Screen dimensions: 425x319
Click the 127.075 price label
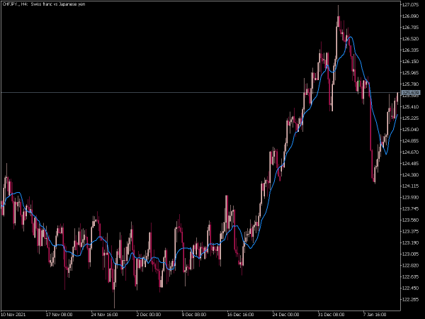pyautogui.click(x=411, y=5)
